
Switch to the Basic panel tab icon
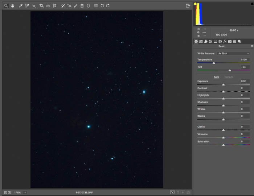coord(196,41)
